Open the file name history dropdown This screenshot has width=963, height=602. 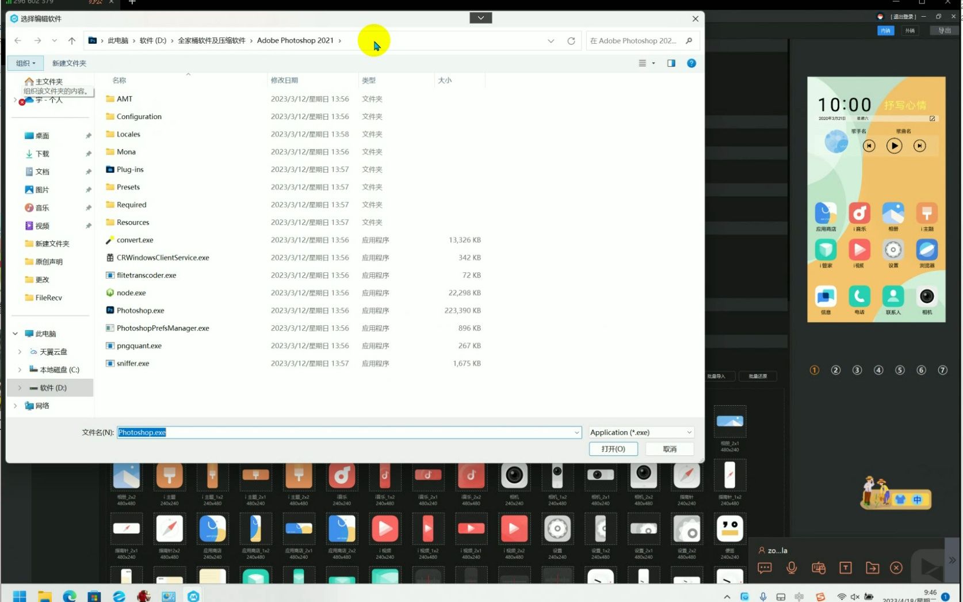coord(576,433)
